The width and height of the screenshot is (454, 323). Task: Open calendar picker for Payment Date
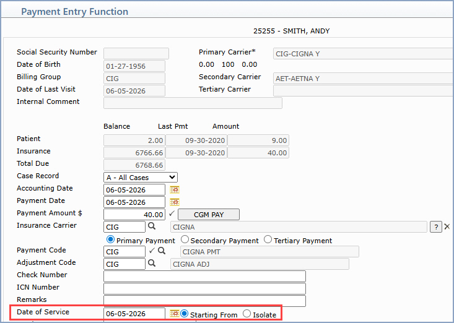(175, 202)
